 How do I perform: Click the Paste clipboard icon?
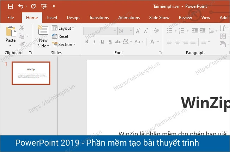point(11,31)
